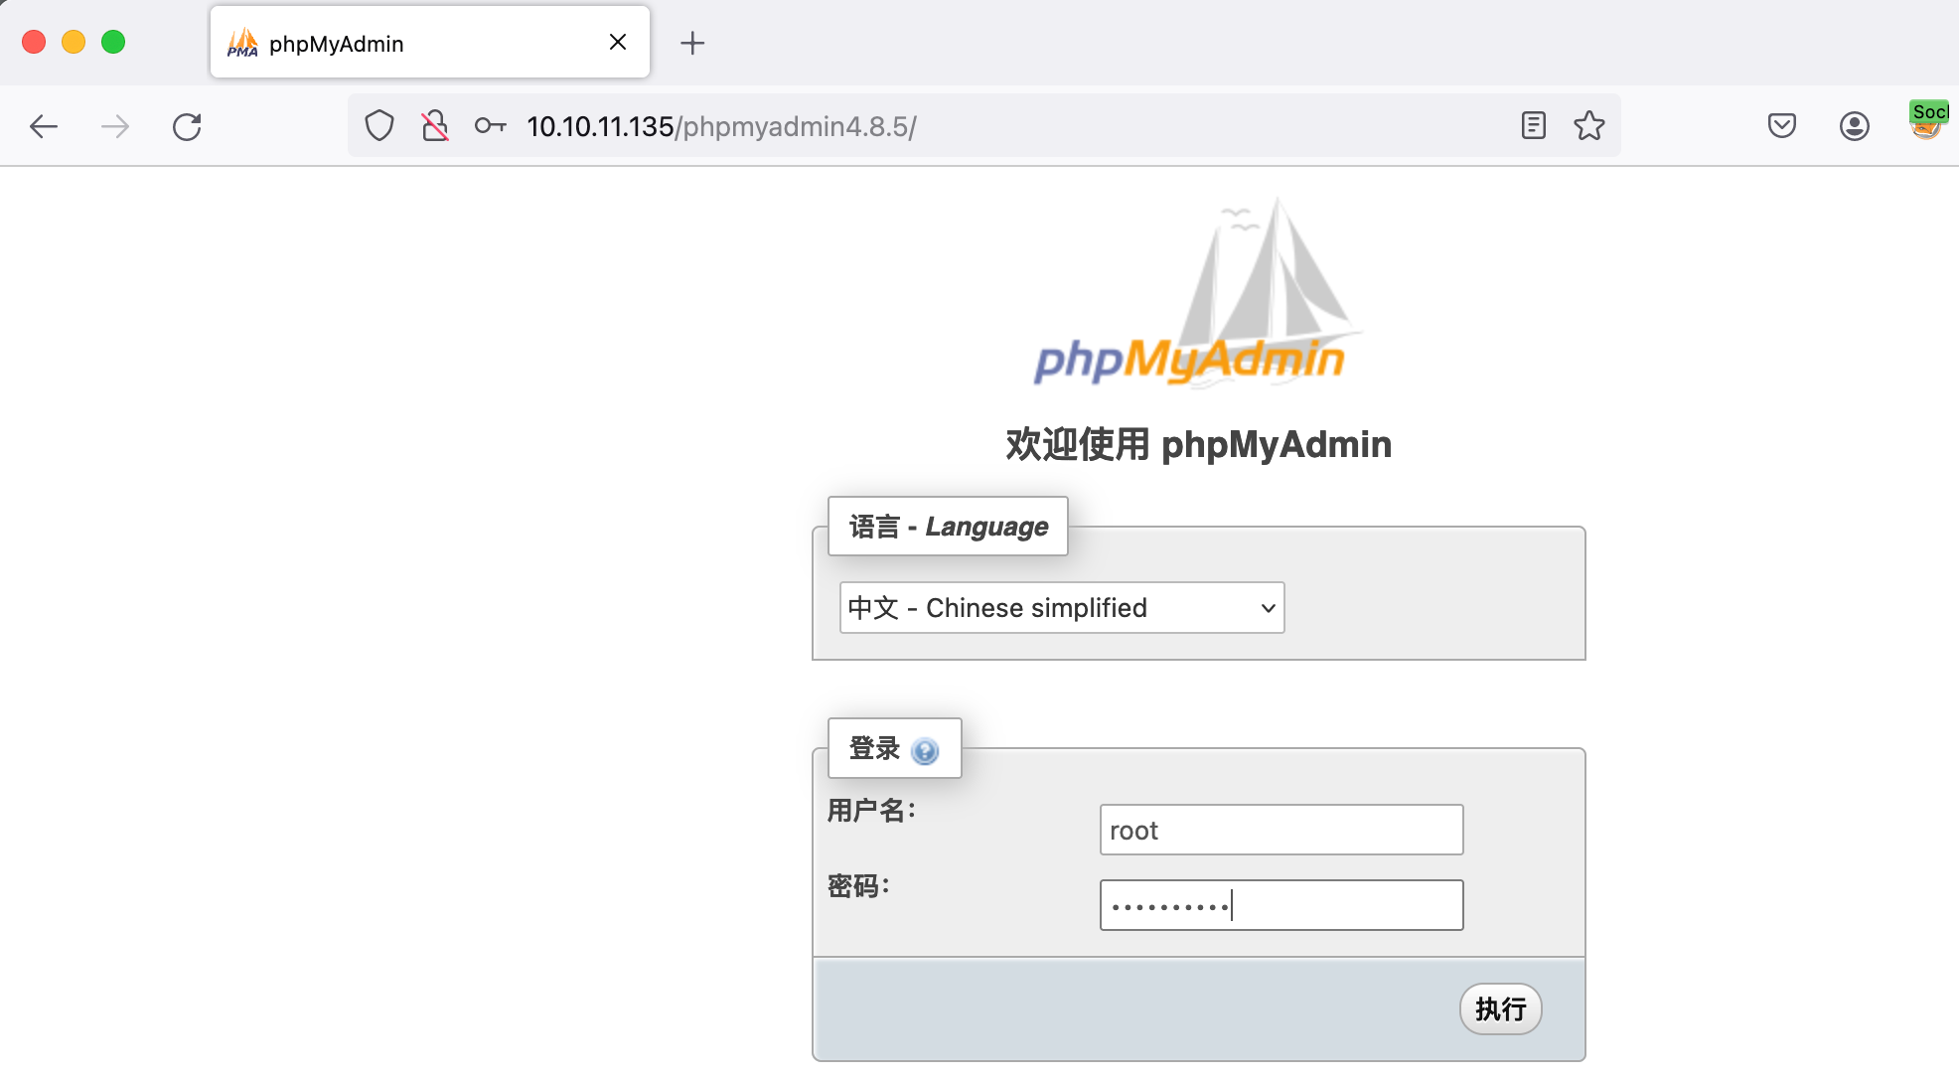Click the saved password key icon
Screen dimensions: 1959x1079
click(490, 126)
